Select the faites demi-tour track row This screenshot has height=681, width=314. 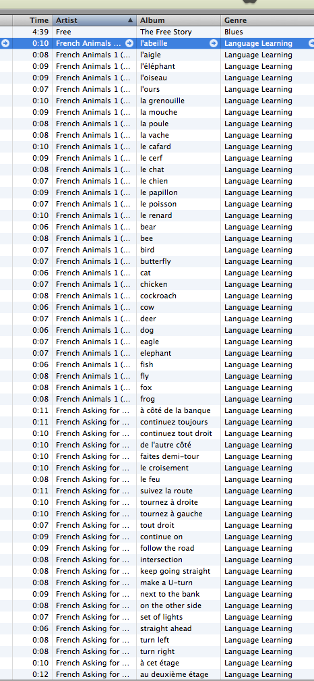[x=157, y=456]
